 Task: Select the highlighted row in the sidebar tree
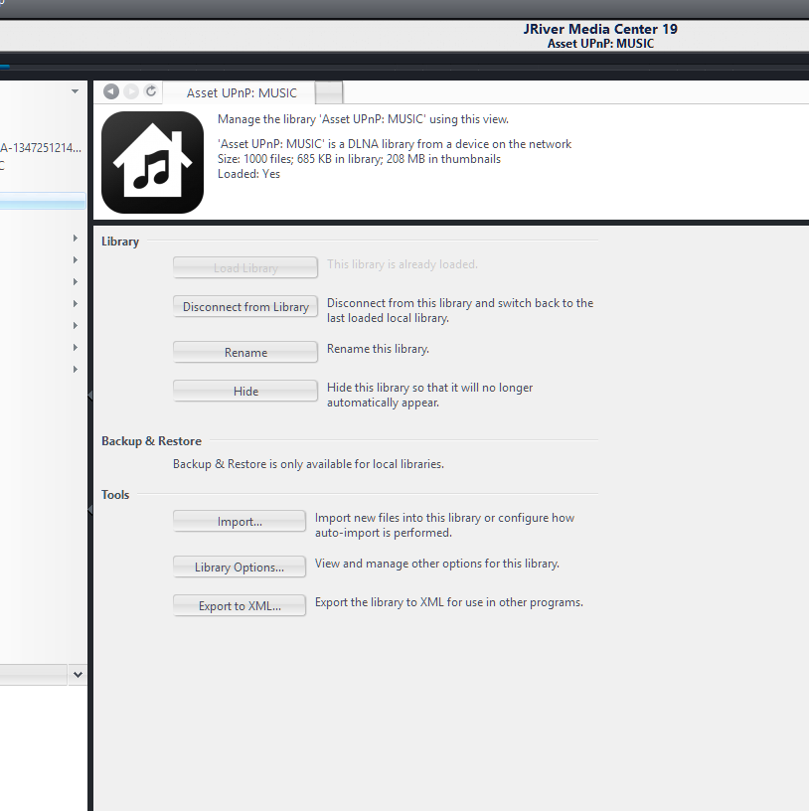[42, 203]
